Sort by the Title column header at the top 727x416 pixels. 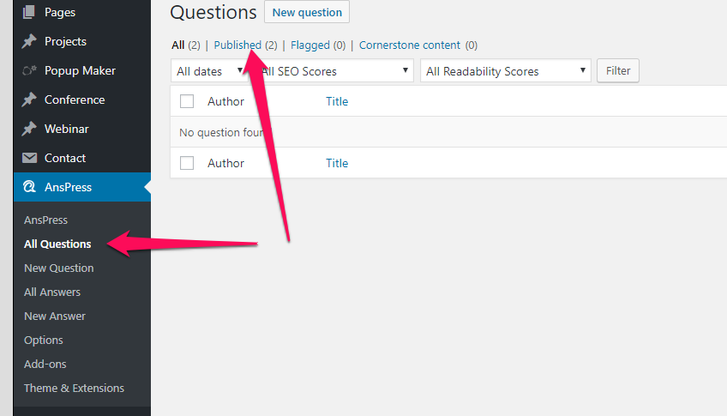point(337,101)
